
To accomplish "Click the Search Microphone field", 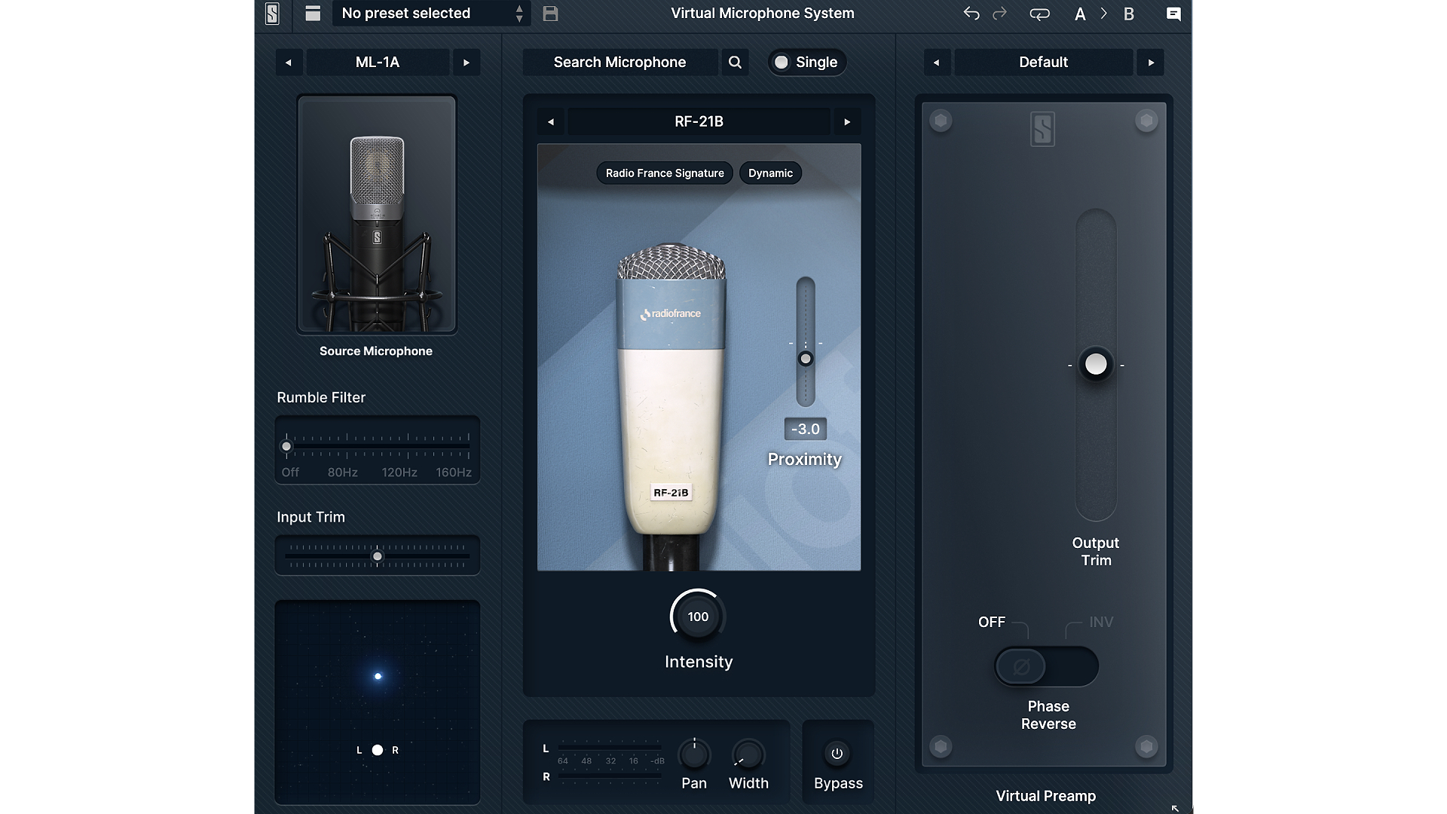I will [x=619, y=63].
